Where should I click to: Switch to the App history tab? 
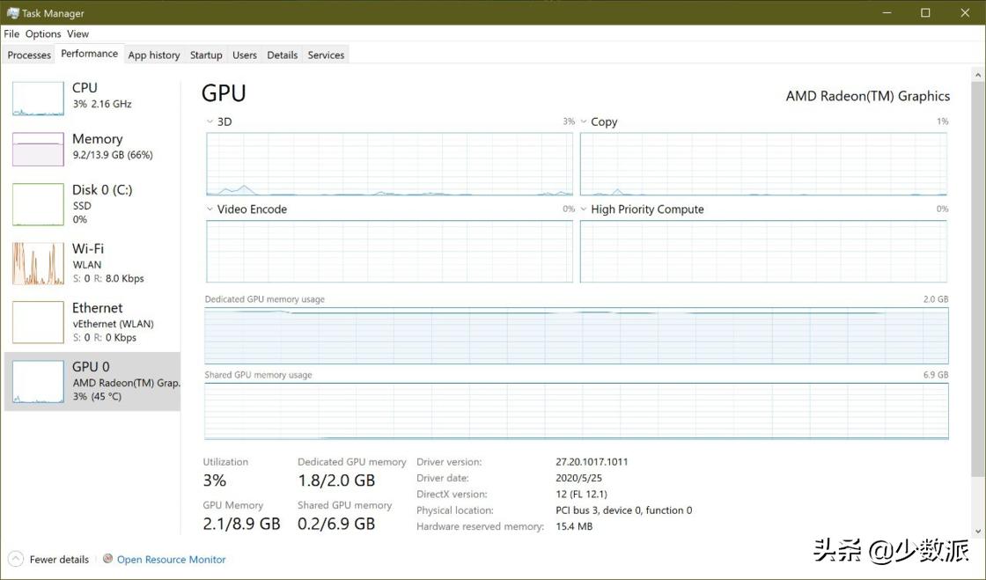click(154, 55)
